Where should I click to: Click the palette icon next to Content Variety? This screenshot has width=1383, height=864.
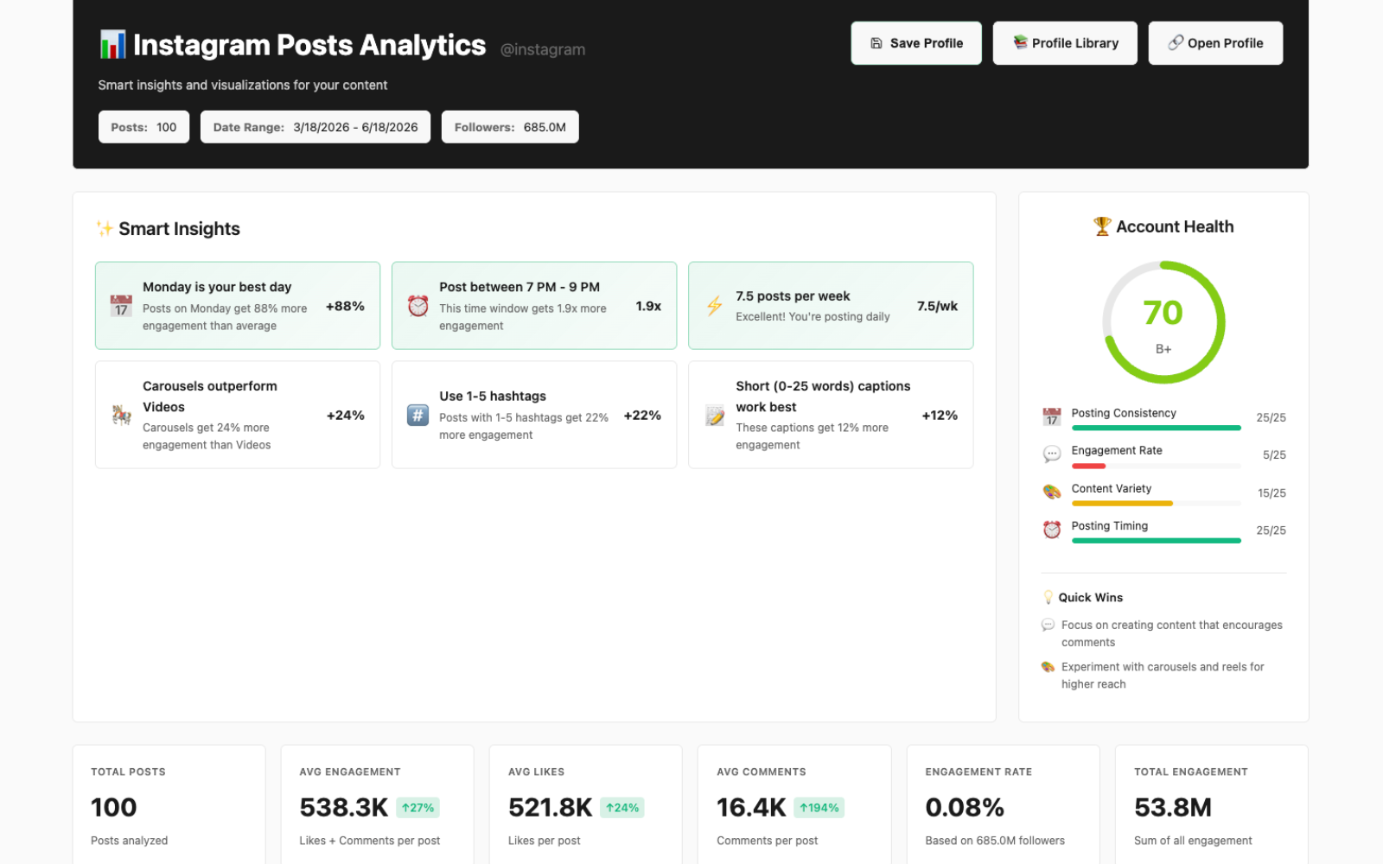(1052, 492)
